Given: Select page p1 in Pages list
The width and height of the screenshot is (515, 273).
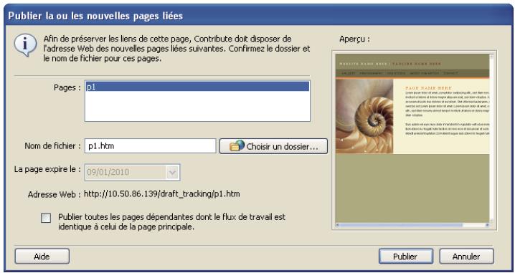Looking at the screenshot, I should pyautogui.click(x=197, y=87).
